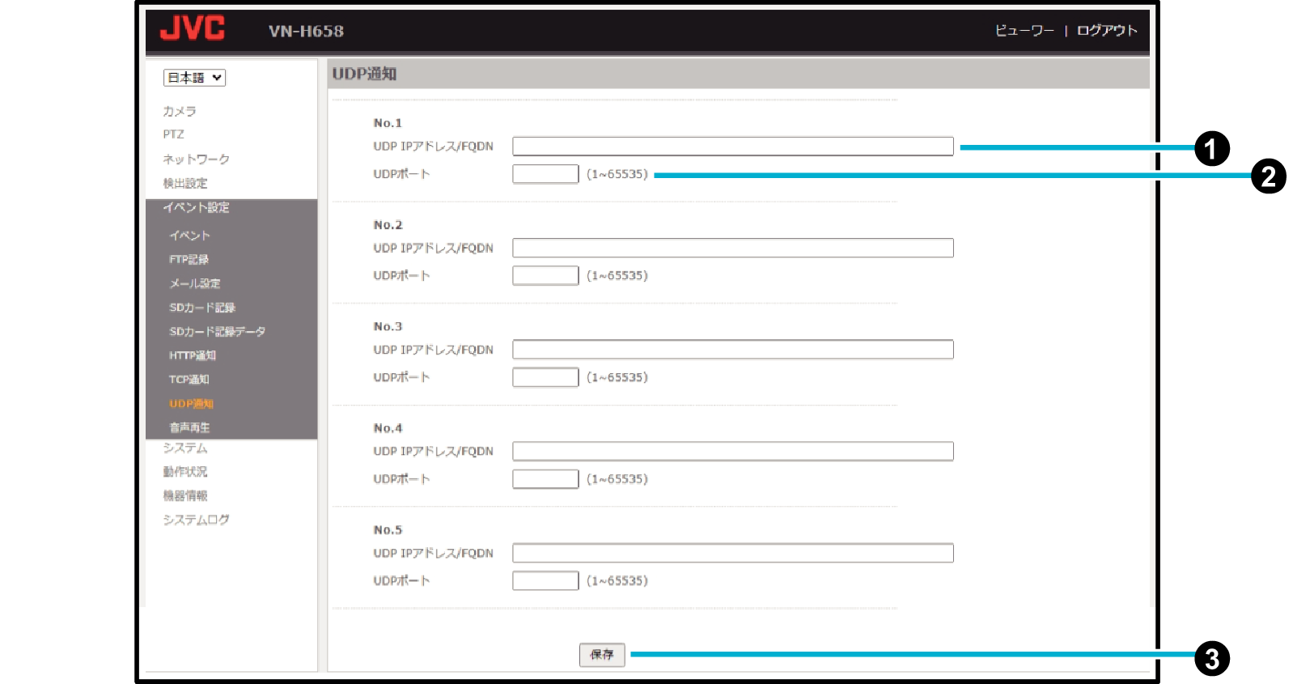1293x684 pixels.
Task: Open the システムログ page
Action: coord(197,520)
